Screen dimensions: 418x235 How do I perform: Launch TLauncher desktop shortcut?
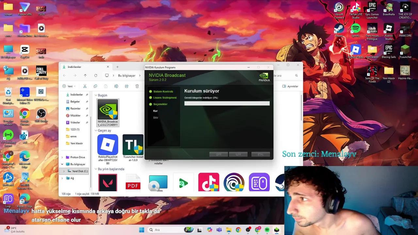pyautogui.click(x=405, y=52)
